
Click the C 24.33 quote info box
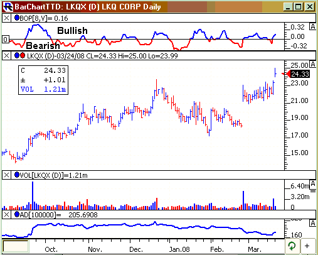pyautogui.click(x=43, y=80)
